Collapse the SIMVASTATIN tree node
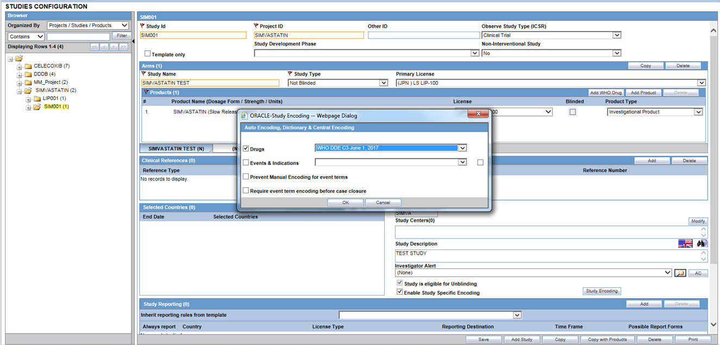This screenshot has height=345, width=720. coord(20,92)
